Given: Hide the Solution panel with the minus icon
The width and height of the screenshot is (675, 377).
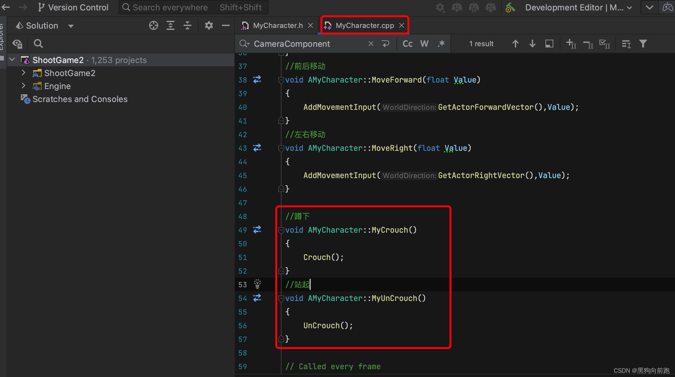Looking at the screenshot, I should pos(226,25).
